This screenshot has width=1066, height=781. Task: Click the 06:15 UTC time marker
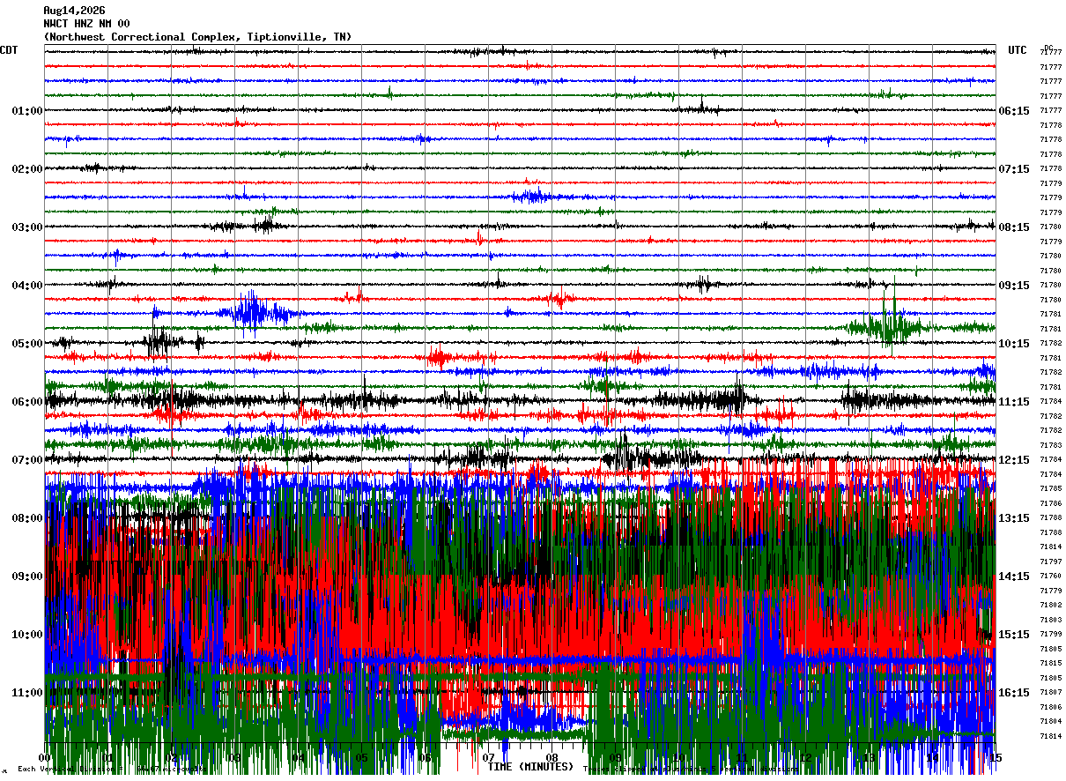point(1014,111)
